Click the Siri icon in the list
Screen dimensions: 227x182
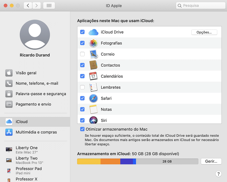point(93,120)
